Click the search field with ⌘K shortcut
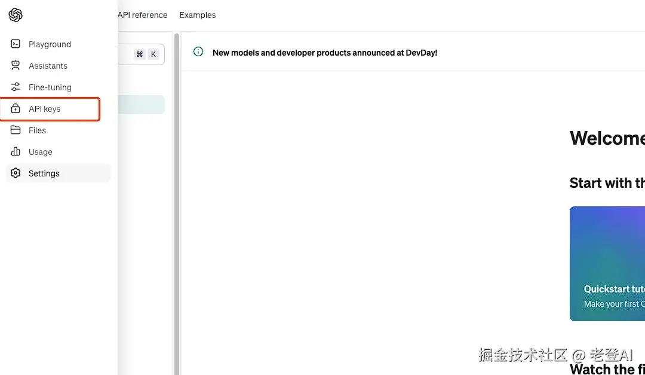645x375 pixels. 141,54
